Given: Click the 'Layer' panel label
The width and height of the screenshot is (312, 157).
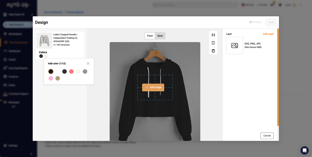Looking at the screenshot, I should click(229, 34).
